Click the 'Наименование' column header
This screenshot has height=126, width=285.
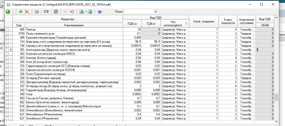[74, 25]
